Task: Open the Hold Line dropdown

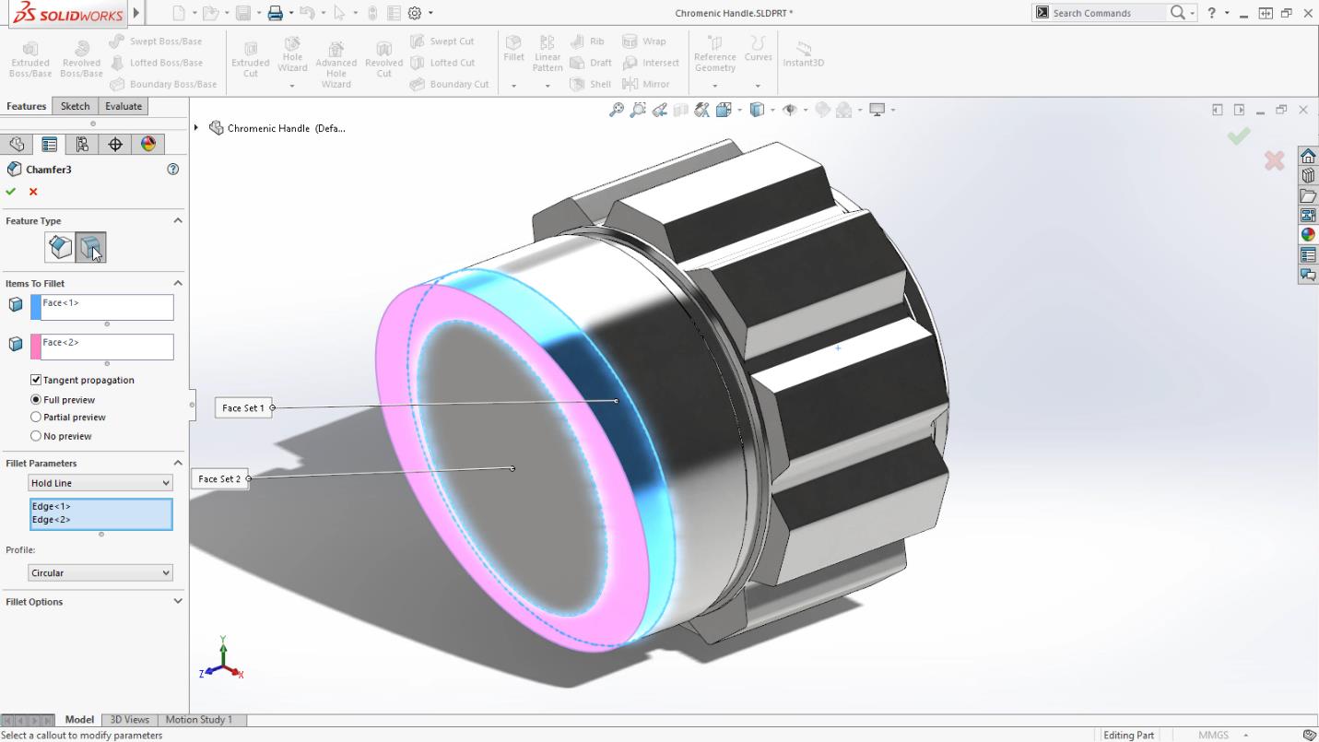Action: [x=165, y=482]
